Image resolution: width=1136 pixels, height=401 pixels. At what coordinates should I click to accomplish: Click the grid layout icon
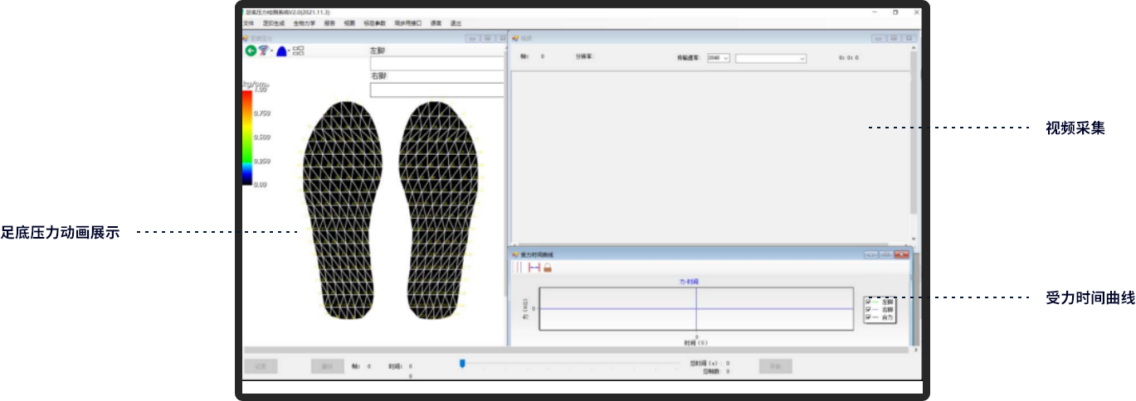299,51
